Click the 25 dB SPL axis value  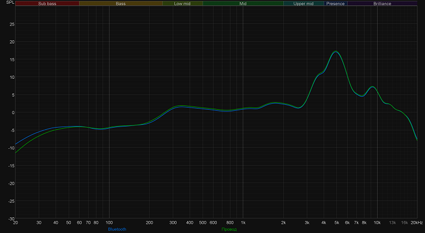[12, 24]
